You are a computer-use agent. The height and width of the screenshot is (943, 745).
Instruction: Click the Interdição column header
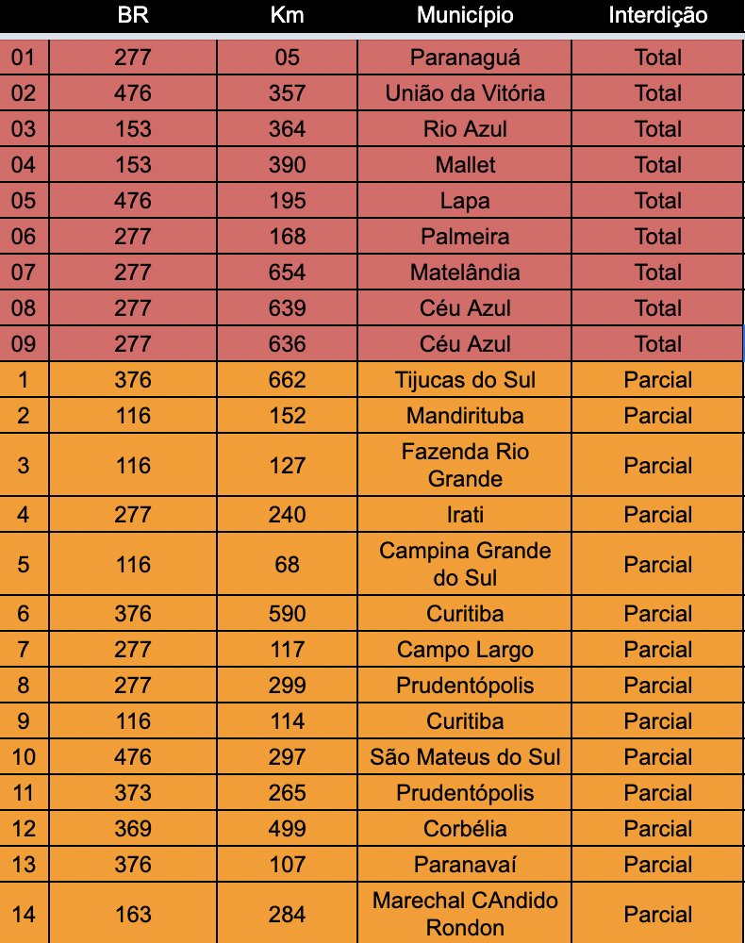658,15
